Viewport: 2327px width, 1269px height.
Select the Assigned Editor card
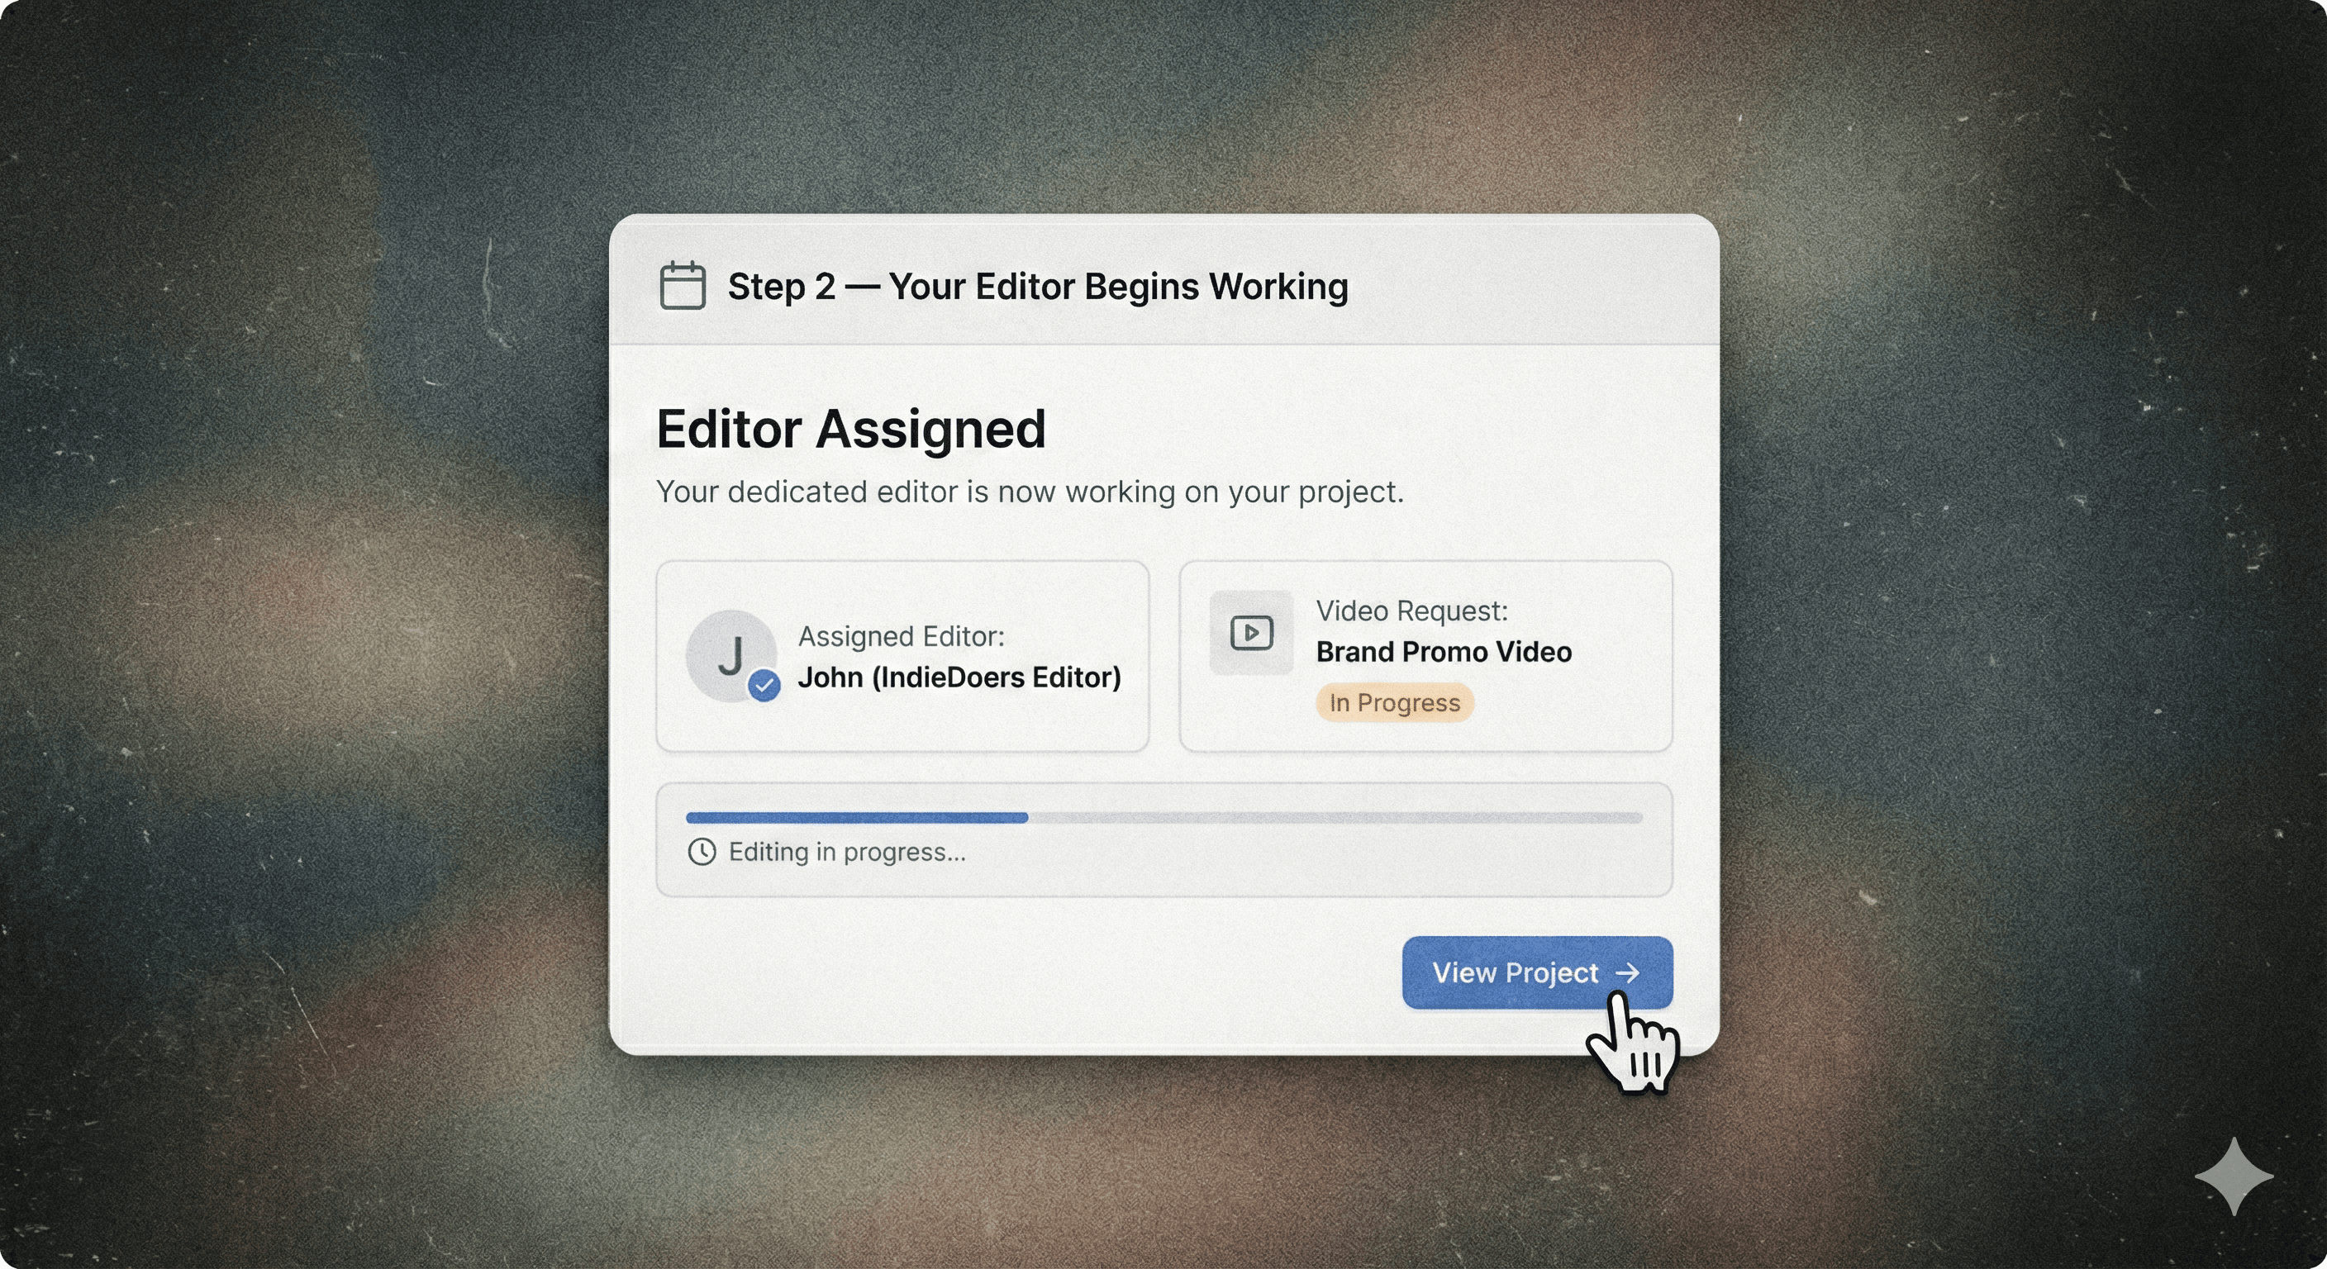902,656
